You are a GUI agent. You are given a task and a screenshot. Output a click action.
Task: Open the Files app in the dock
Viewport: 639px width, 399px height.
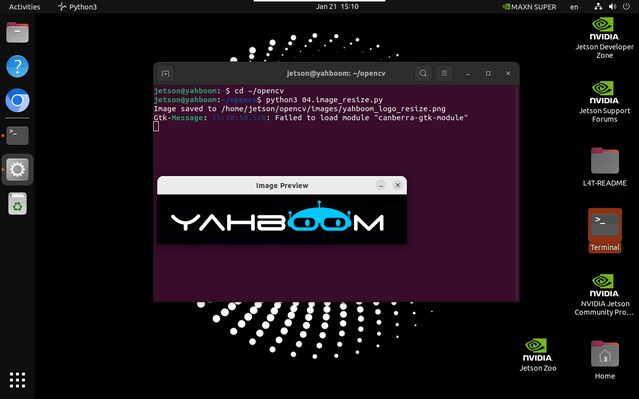pyautogui.click(x=17, y=32)
